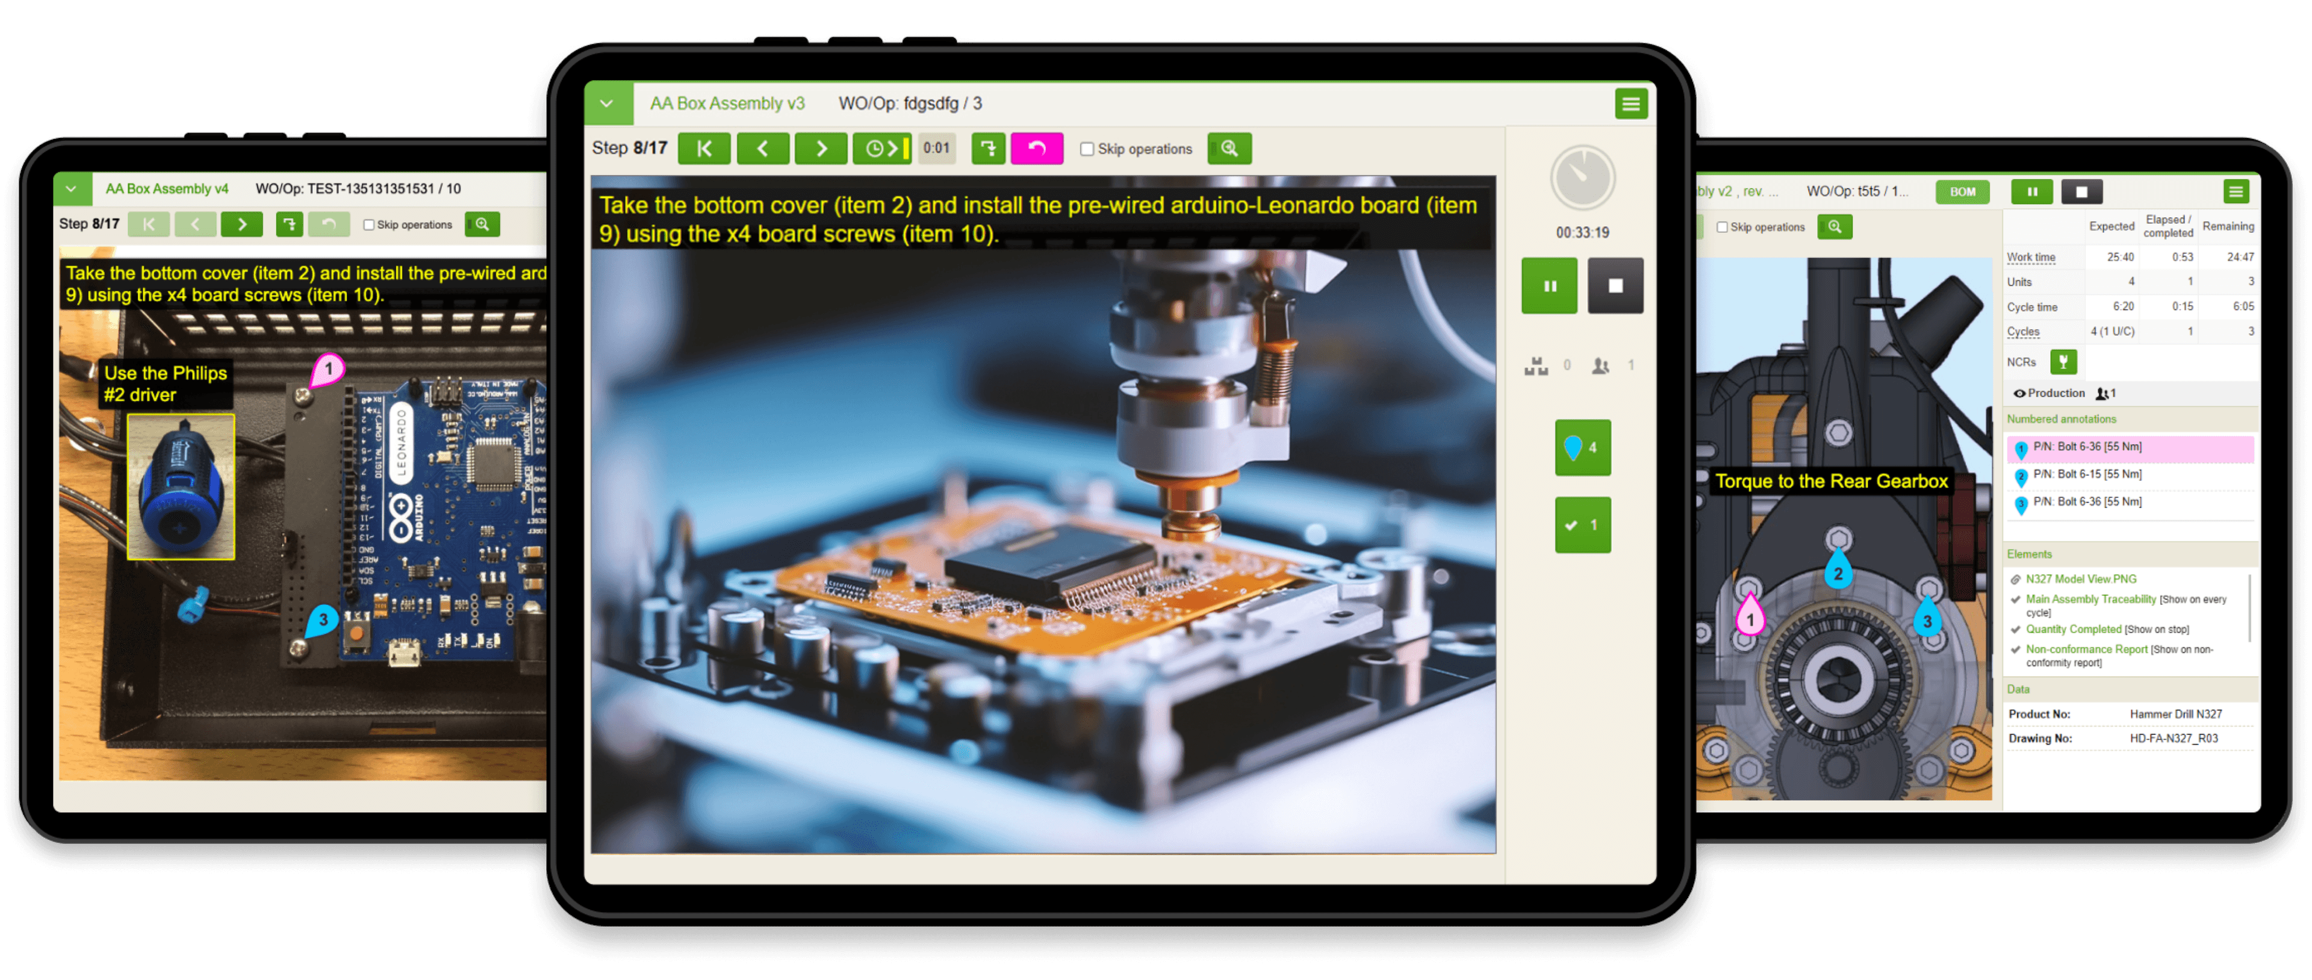Open the hamburger menu on the middle tablet
Screen dimensions: 2312x980
click(x=1631, y=103)
